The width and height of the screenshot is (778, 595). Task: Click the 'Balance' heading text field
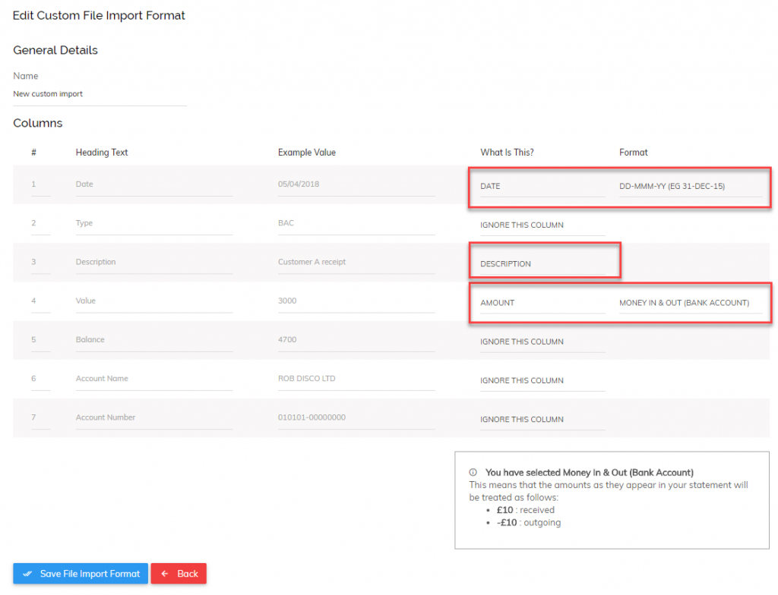153,340
